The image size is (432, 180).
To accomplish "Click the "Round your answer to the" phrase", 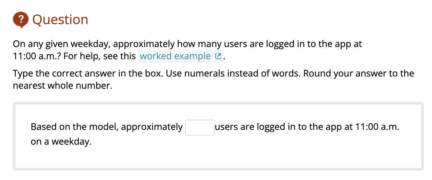I will [359, 73].
